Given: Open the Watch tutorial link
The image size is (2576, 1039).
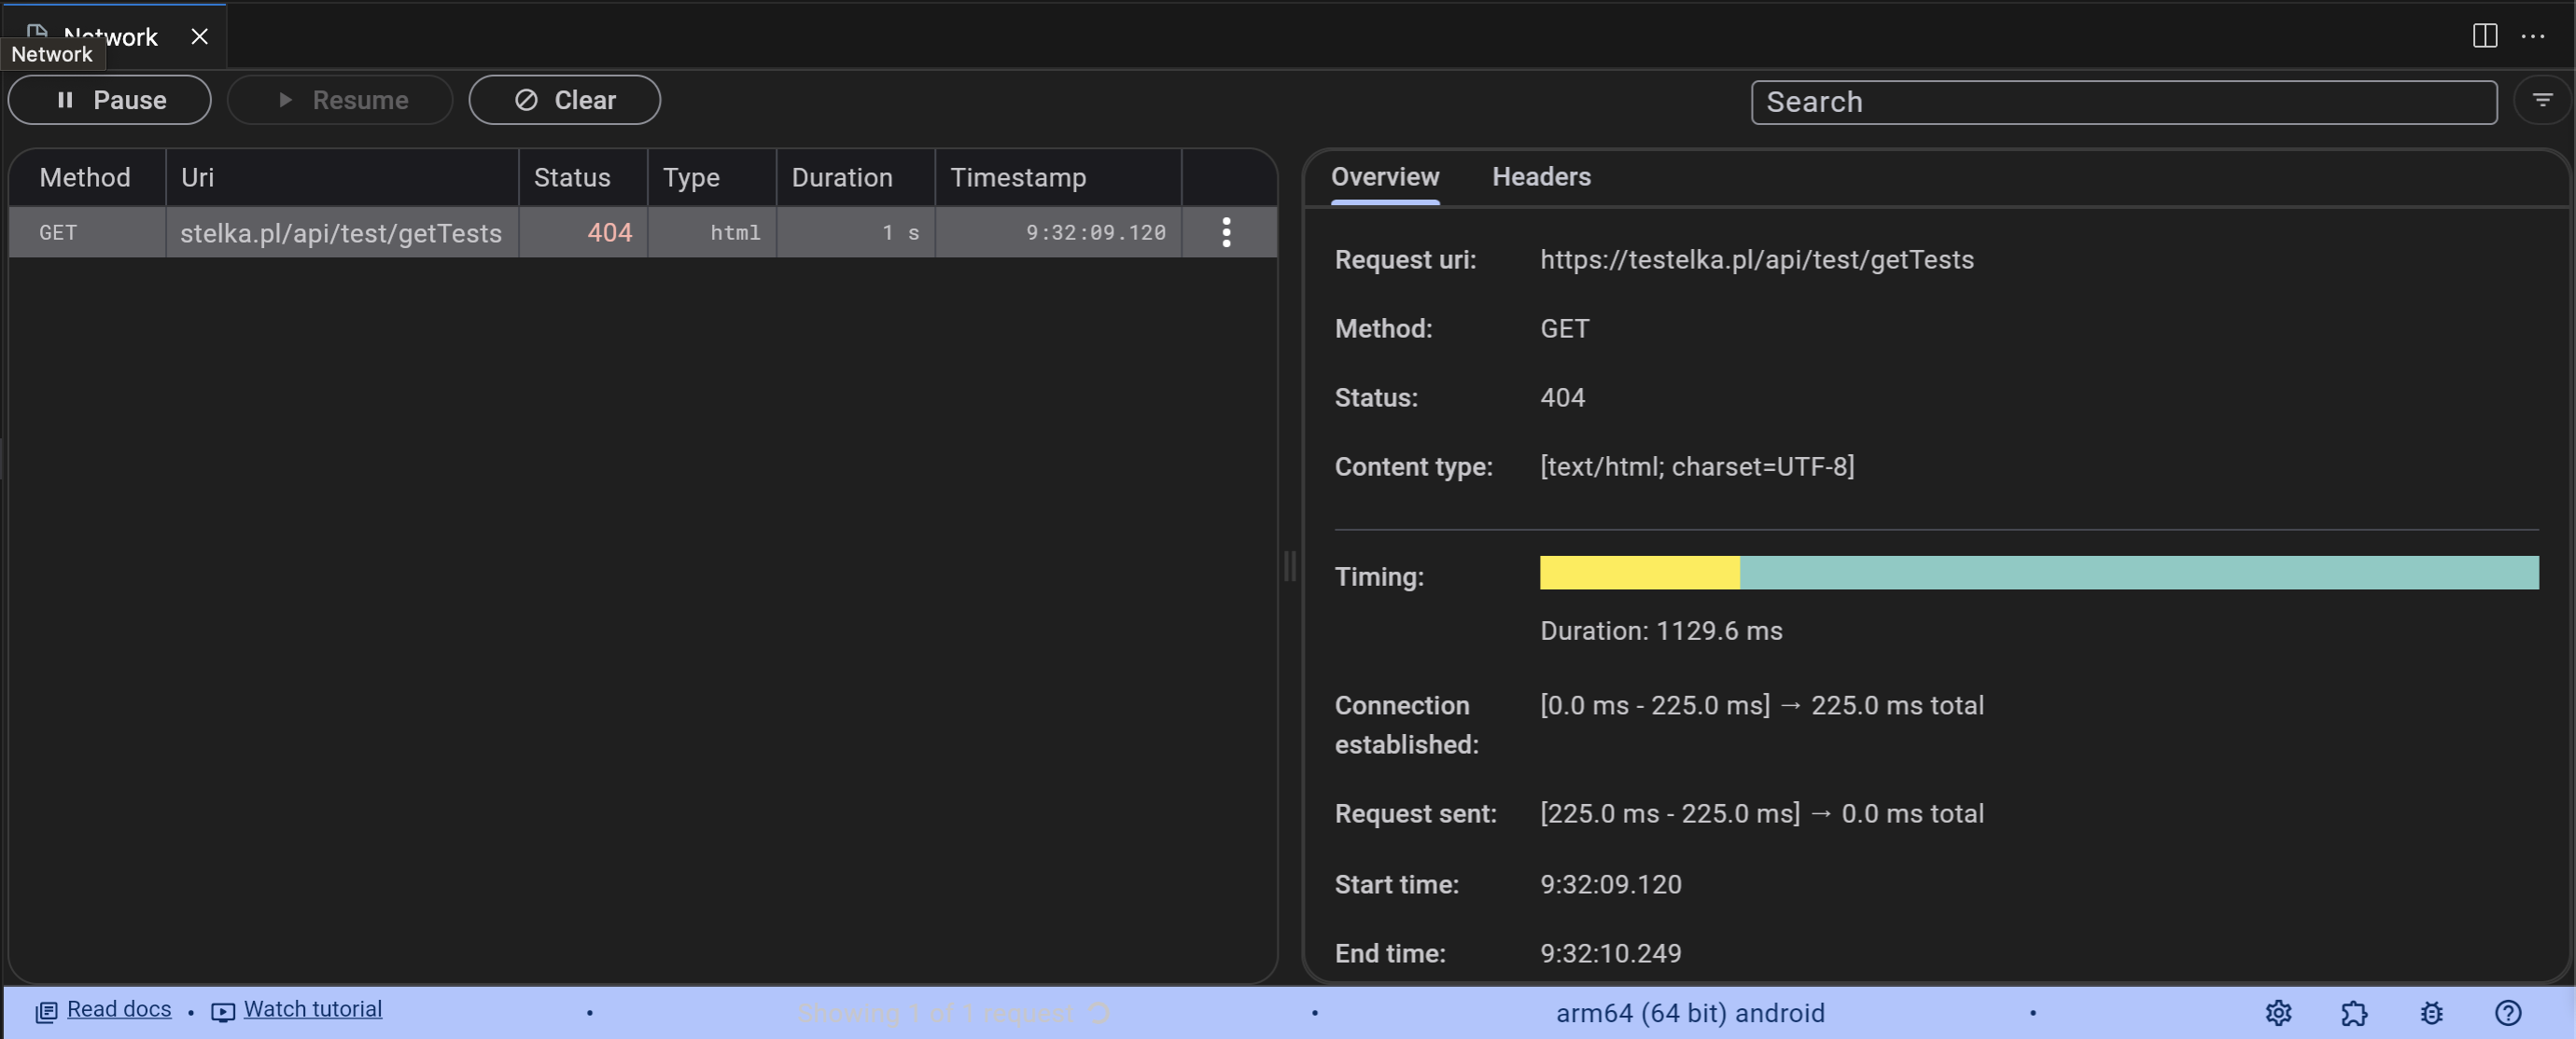Looking at the screenshot, I should (x=312, y=1009).
